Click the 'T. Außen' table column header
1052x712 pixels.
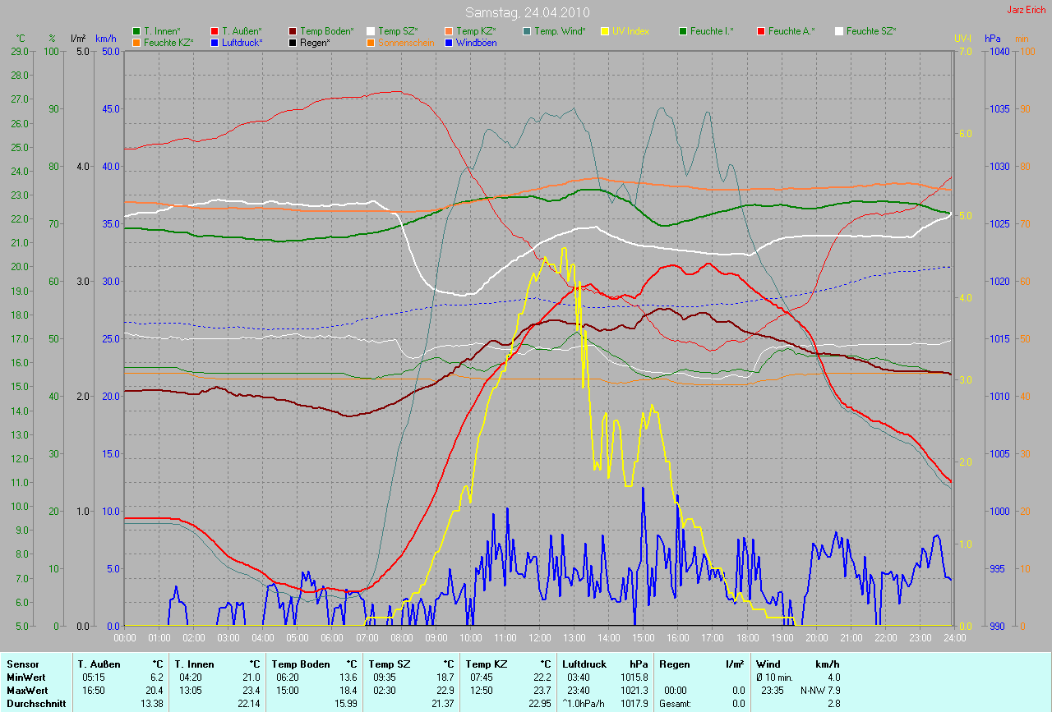[99, 664]
